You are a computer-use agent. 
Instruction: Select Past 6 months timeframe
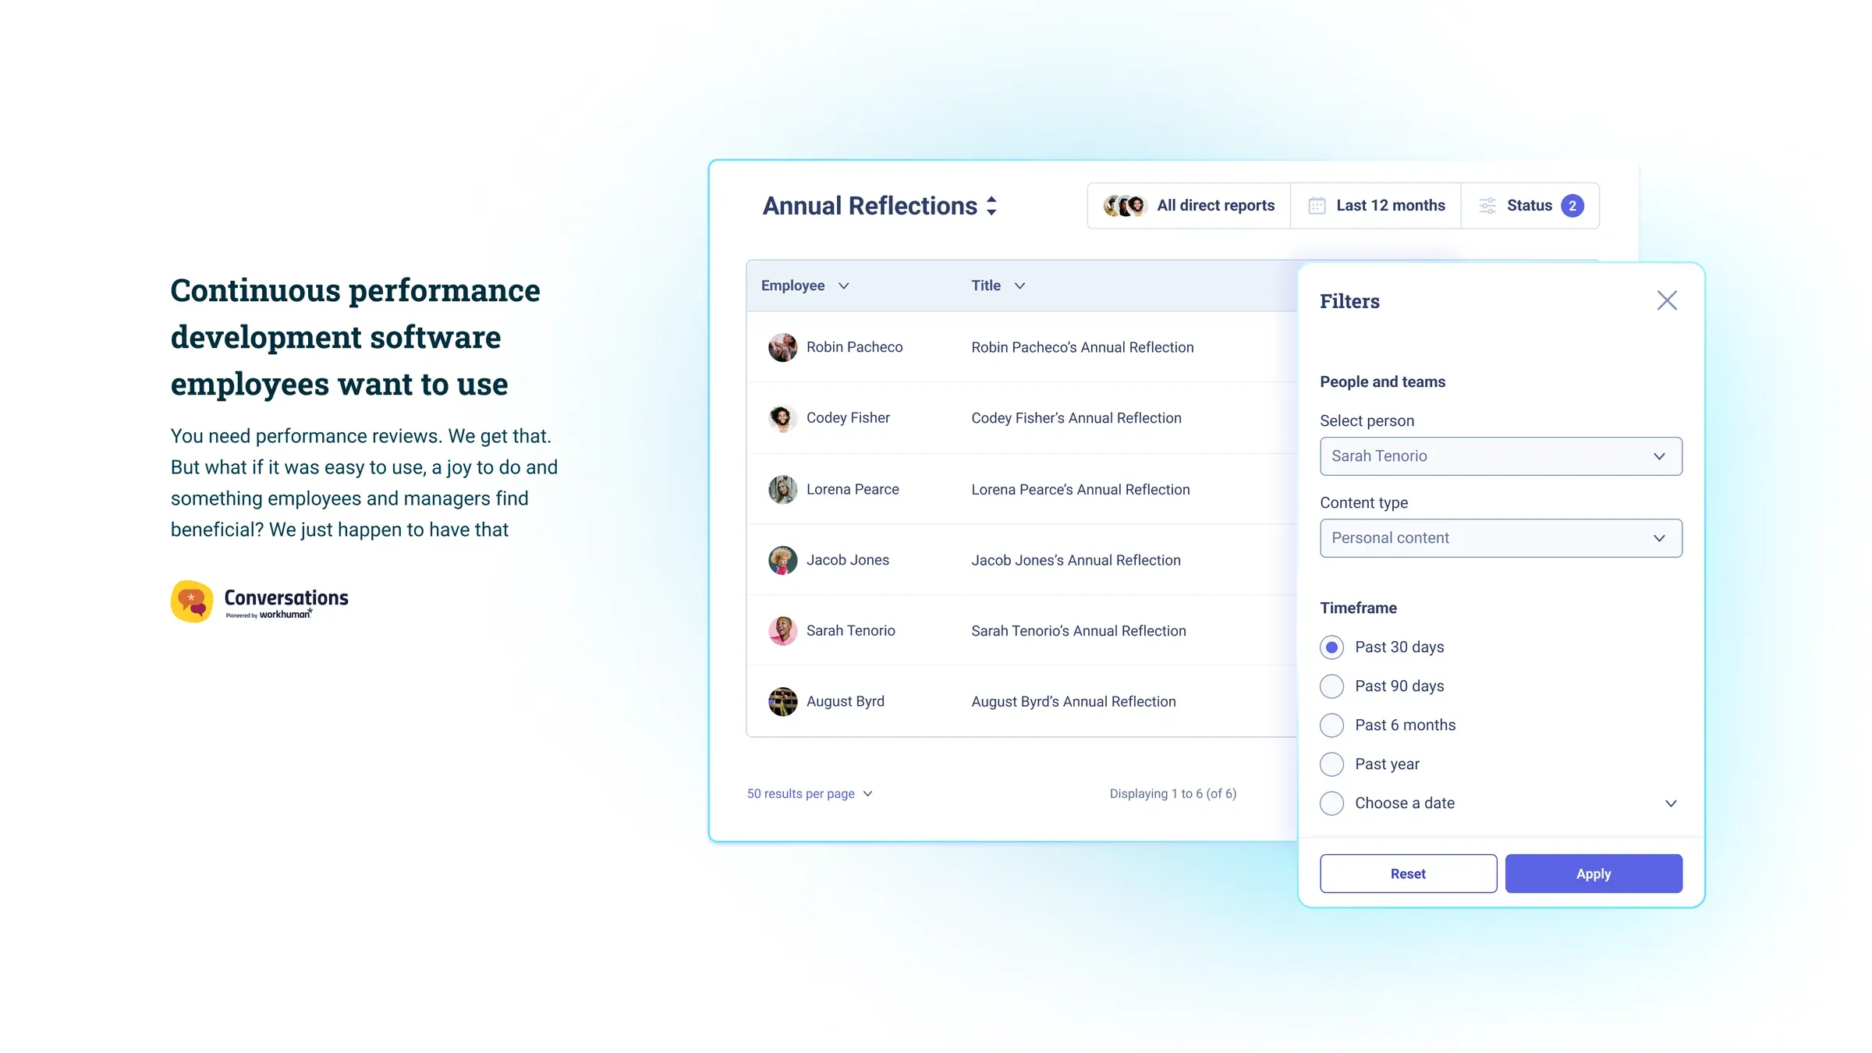click(1332, 725)
